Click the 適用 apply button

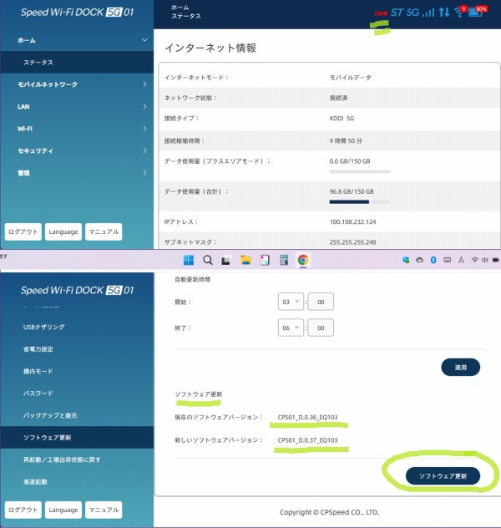pyautogui.click(x=460, y=367)
